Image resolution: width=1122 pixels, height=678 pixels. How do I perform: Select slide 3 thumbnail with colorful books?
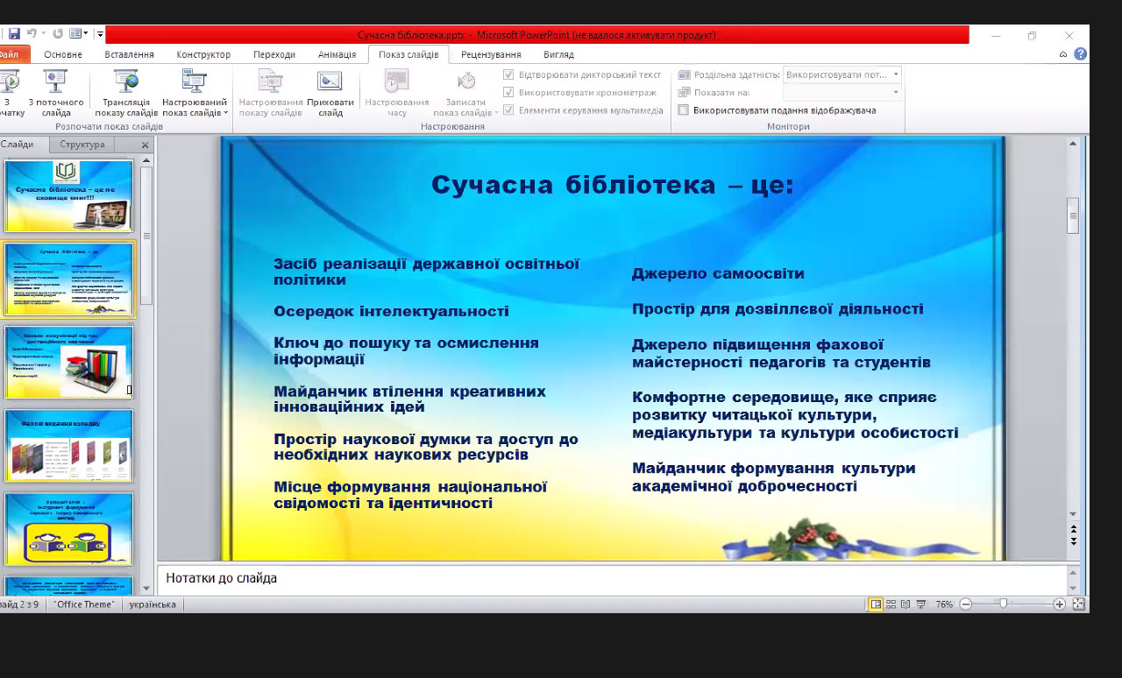coord(68,362)
